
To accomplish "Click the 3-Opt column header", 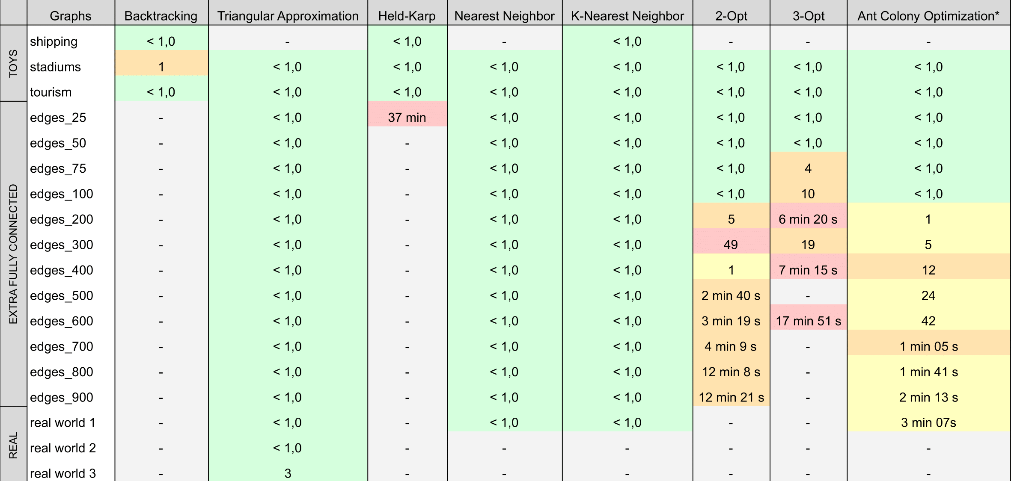I will tap(808, 16).
